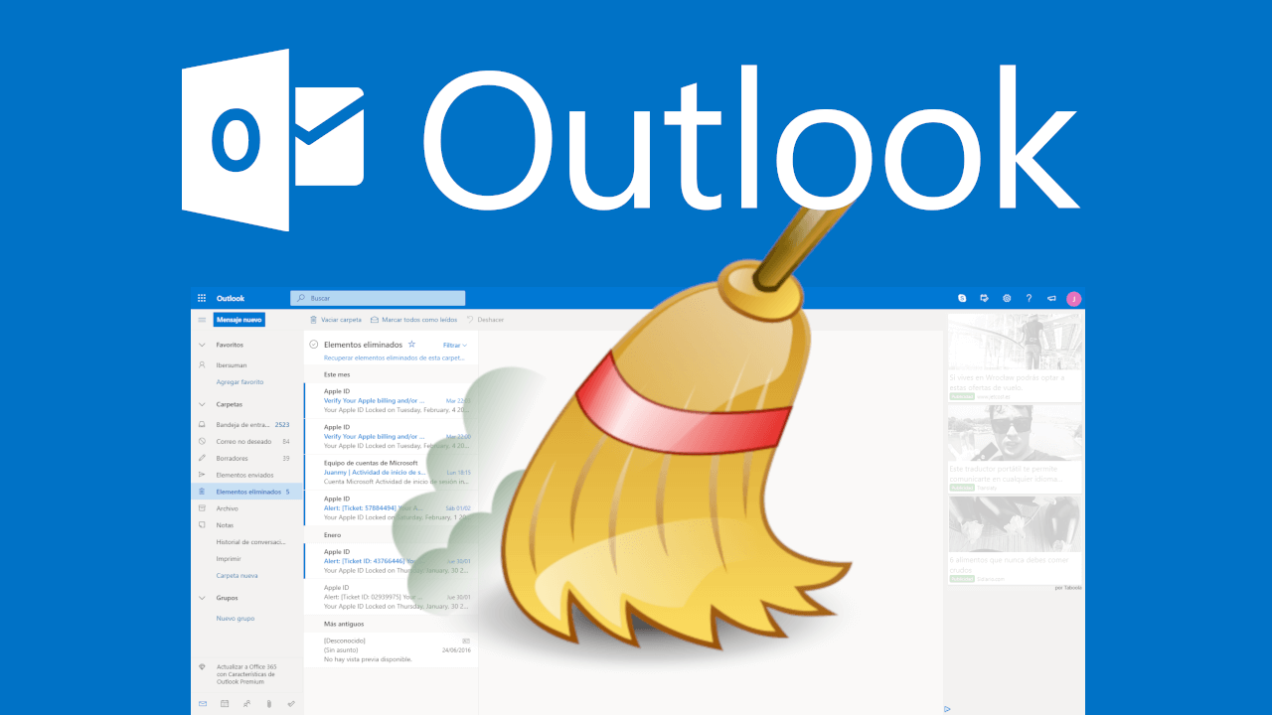Open the app launcher grid icon
Viewport: 1272px width, 715px height.
pos(202,298)
